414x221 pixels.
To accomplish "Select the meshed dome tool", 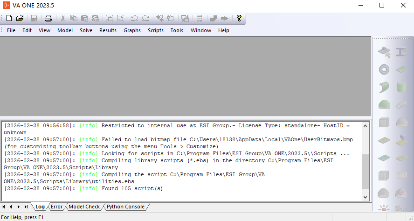I will click(x=384, y=193).
